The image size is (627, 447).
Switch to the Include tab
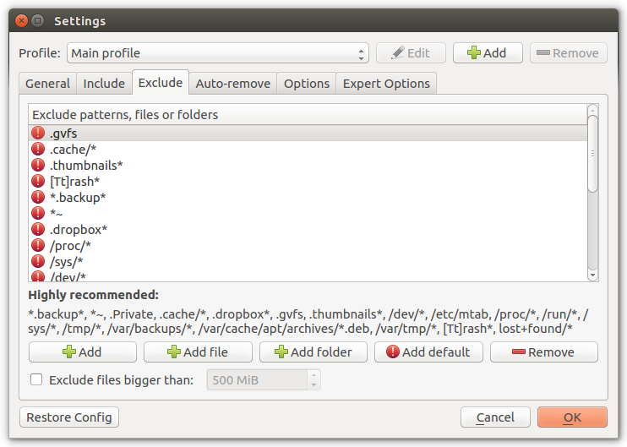click(x=104, y=83)
